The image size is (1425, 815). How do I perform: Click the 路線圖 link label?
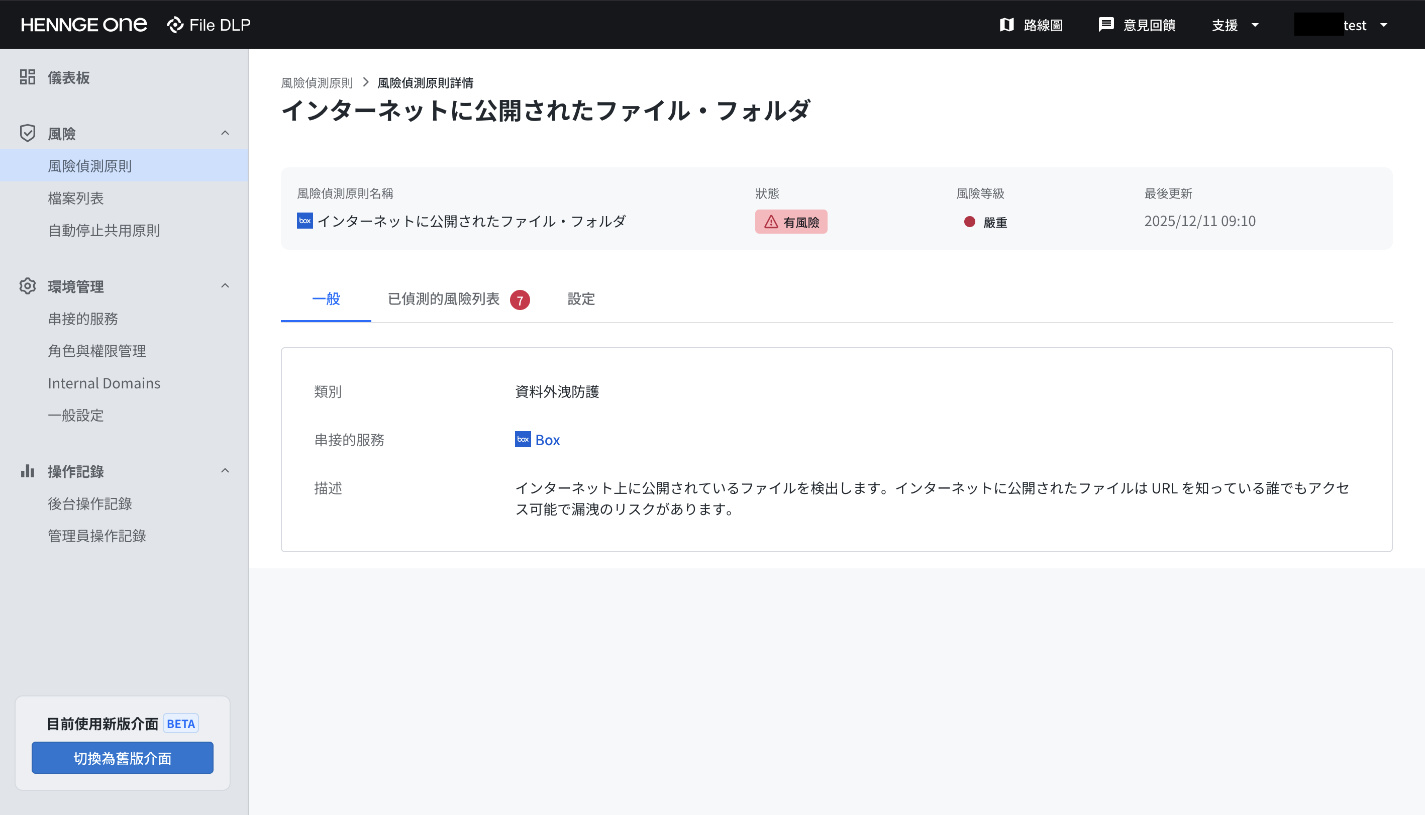coord(1043,25)
